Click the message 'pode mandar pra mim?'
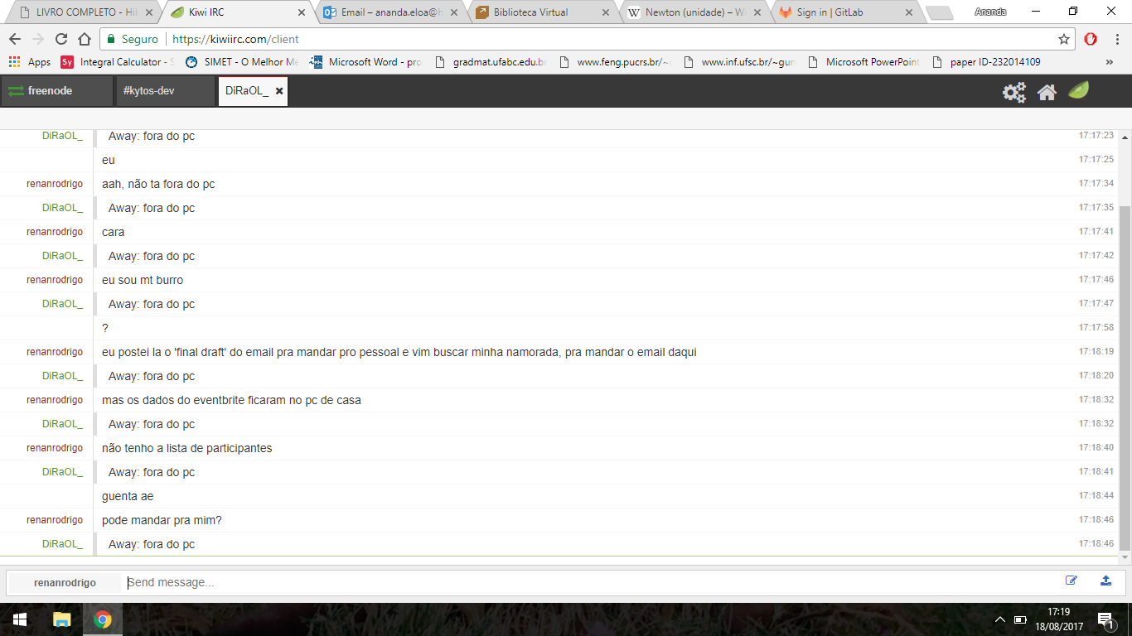 pyautogui.click(x=162, y=520)
